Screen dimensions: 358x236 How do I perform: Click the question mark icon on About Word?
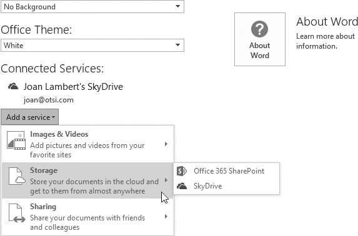coord(259,29)
